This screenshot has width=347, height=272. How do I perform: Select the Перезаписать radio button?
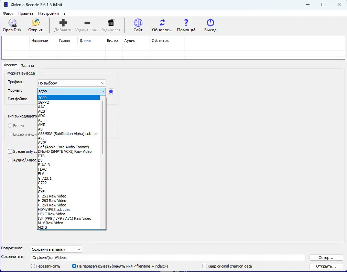(33, 266)
